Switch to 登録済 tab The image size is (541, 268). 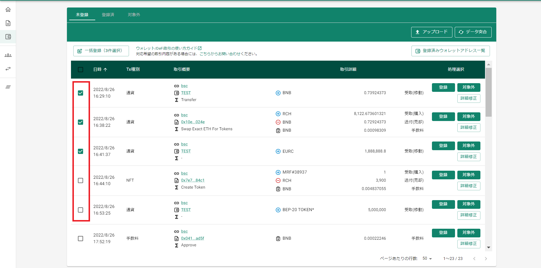point(108,15)
